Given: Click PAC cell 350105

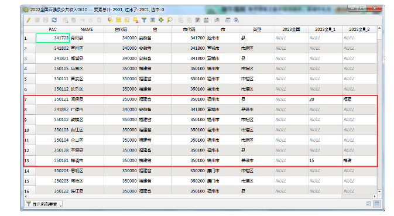Looking at the screenshot, I should click(x=53, y=68).
